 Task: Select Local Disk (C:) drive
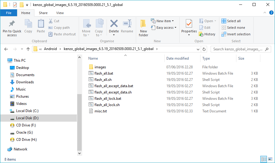point(27,111)
